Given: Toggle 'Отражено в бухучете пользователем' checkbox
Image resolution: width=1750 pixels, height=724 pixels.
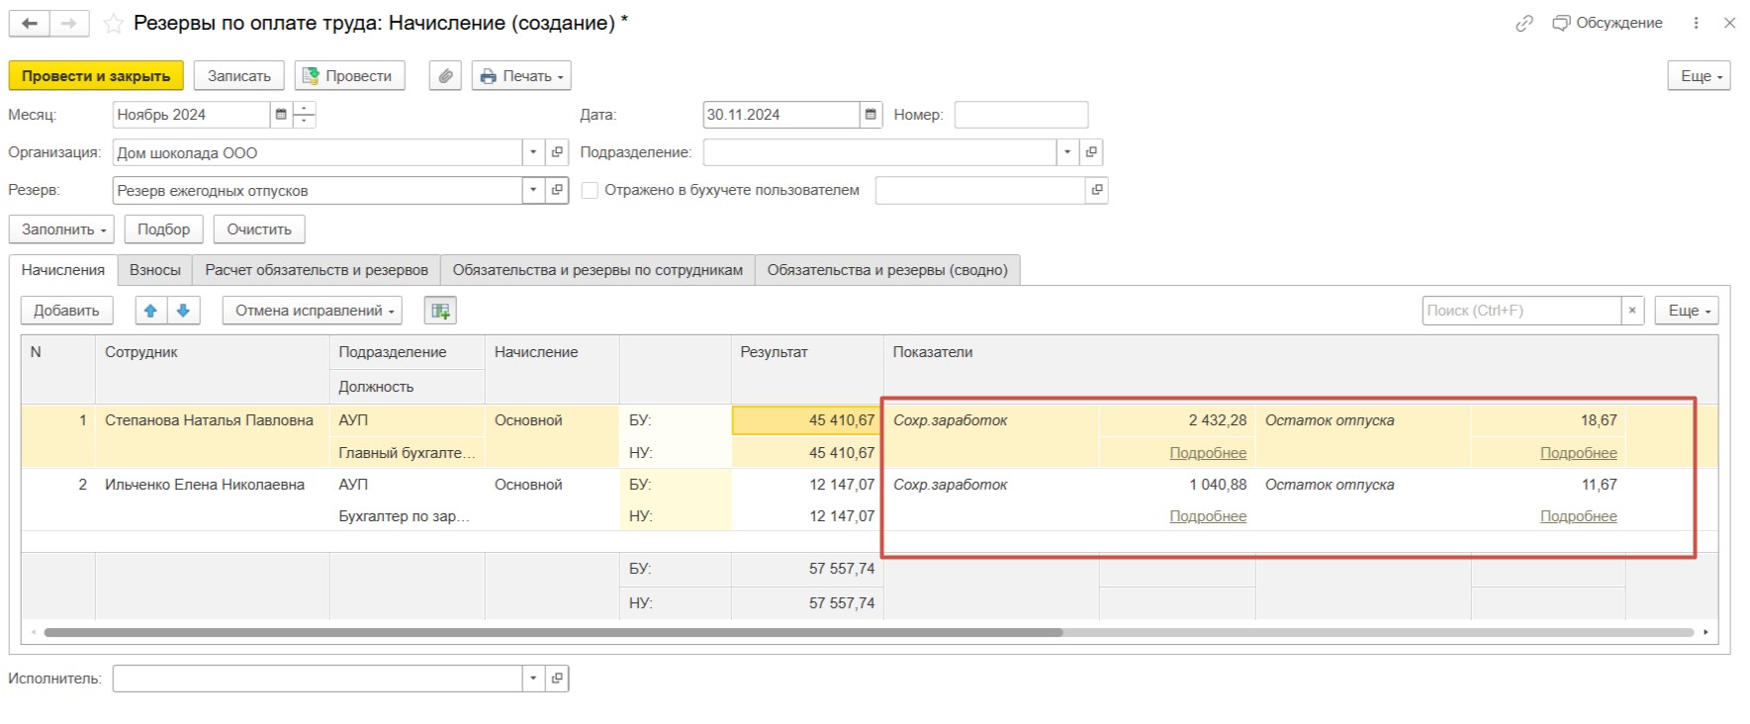Looking at the screenshot, I should [x=590, y=191].
